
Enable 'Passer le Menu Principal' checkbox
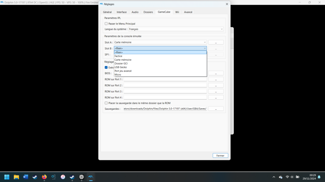pos(106,24)
